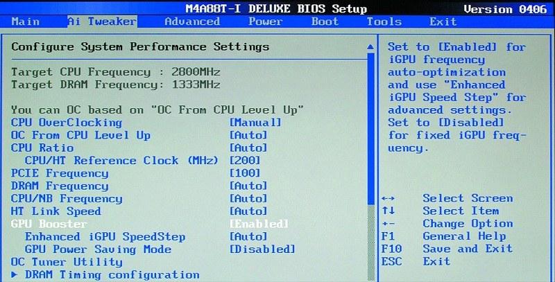
Task: Change CPU/NB Frequency [Auto] value
Action: (x=248, y=199)
